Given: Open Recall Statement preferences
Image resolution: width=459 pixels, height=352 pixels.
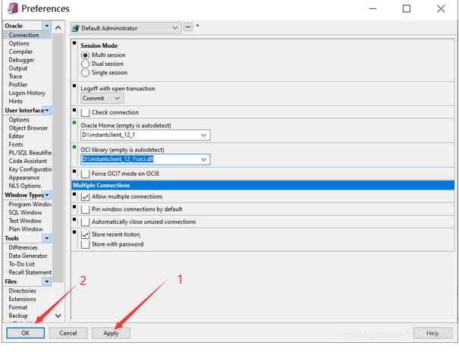Looking at the screenshot, I should coord(30,272).
